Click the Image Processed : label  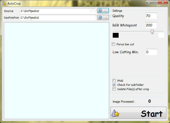[x=124, y=102]
